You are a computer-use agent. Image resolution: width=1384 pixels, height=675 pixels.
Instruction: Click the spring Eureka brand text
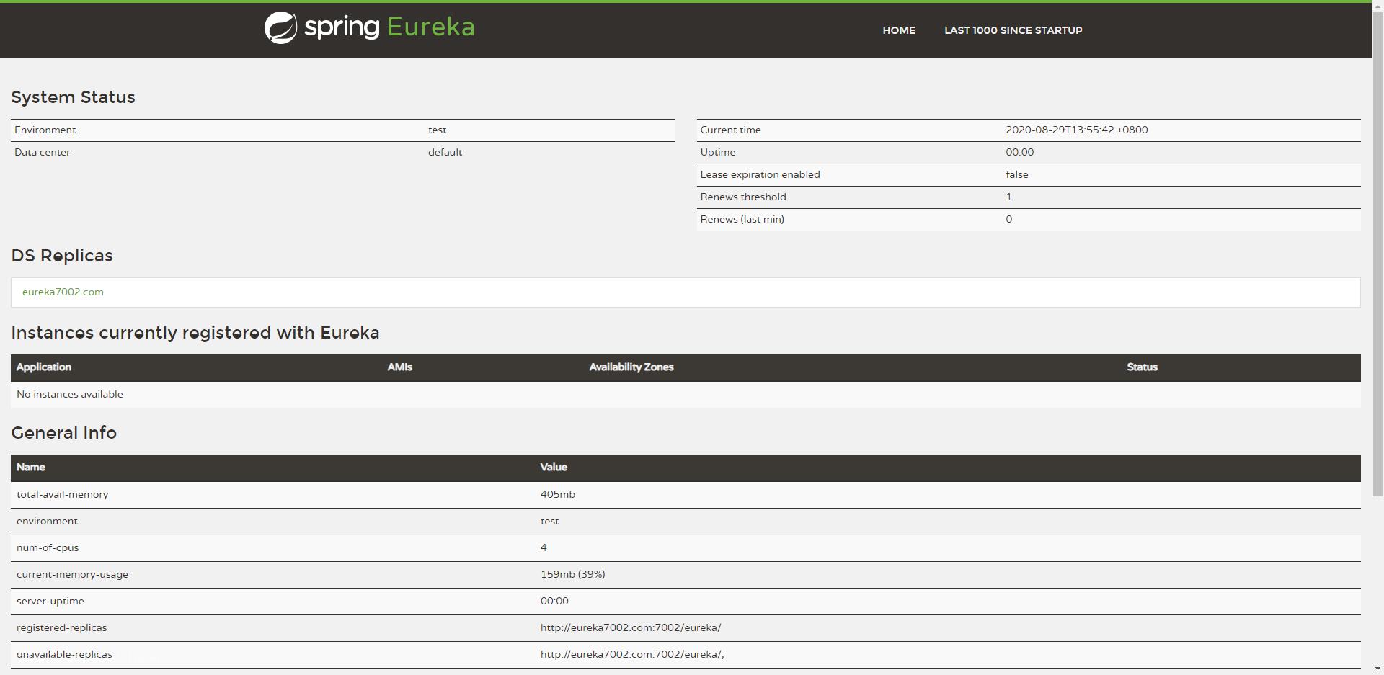[x=389, y=27]
